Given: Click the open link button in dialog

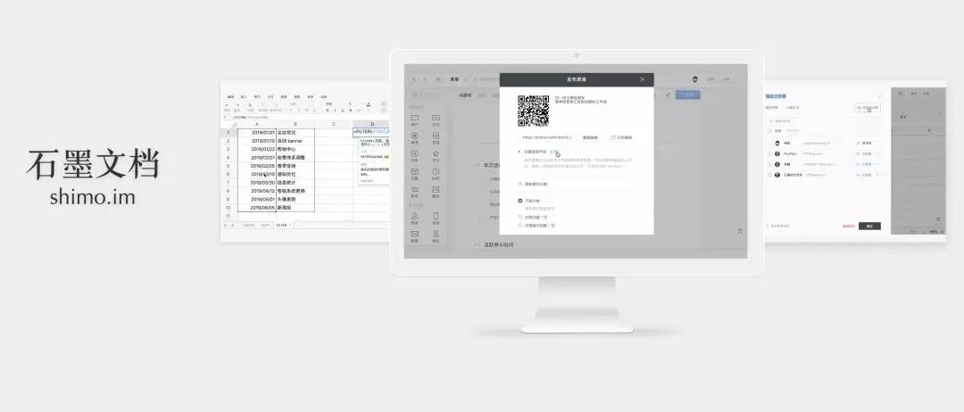Looking at the screenshot, I should (x=621, y=137).
